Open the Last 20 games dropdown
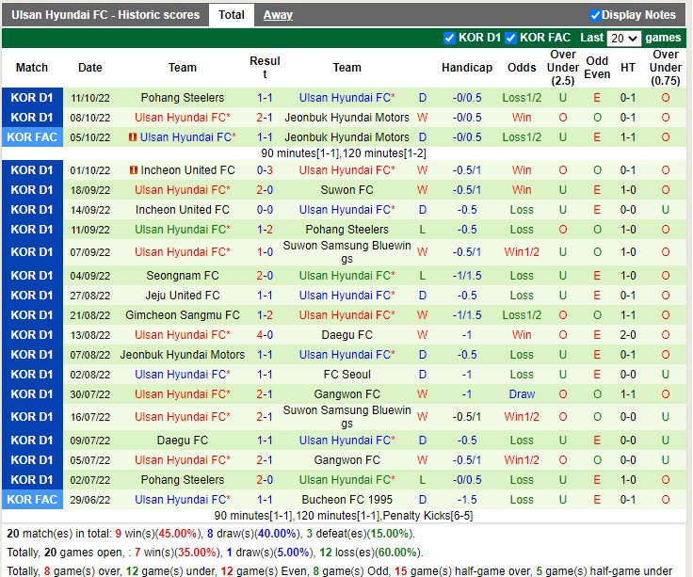This screenshot has width=693, height=577. click(x=623, y=38)
